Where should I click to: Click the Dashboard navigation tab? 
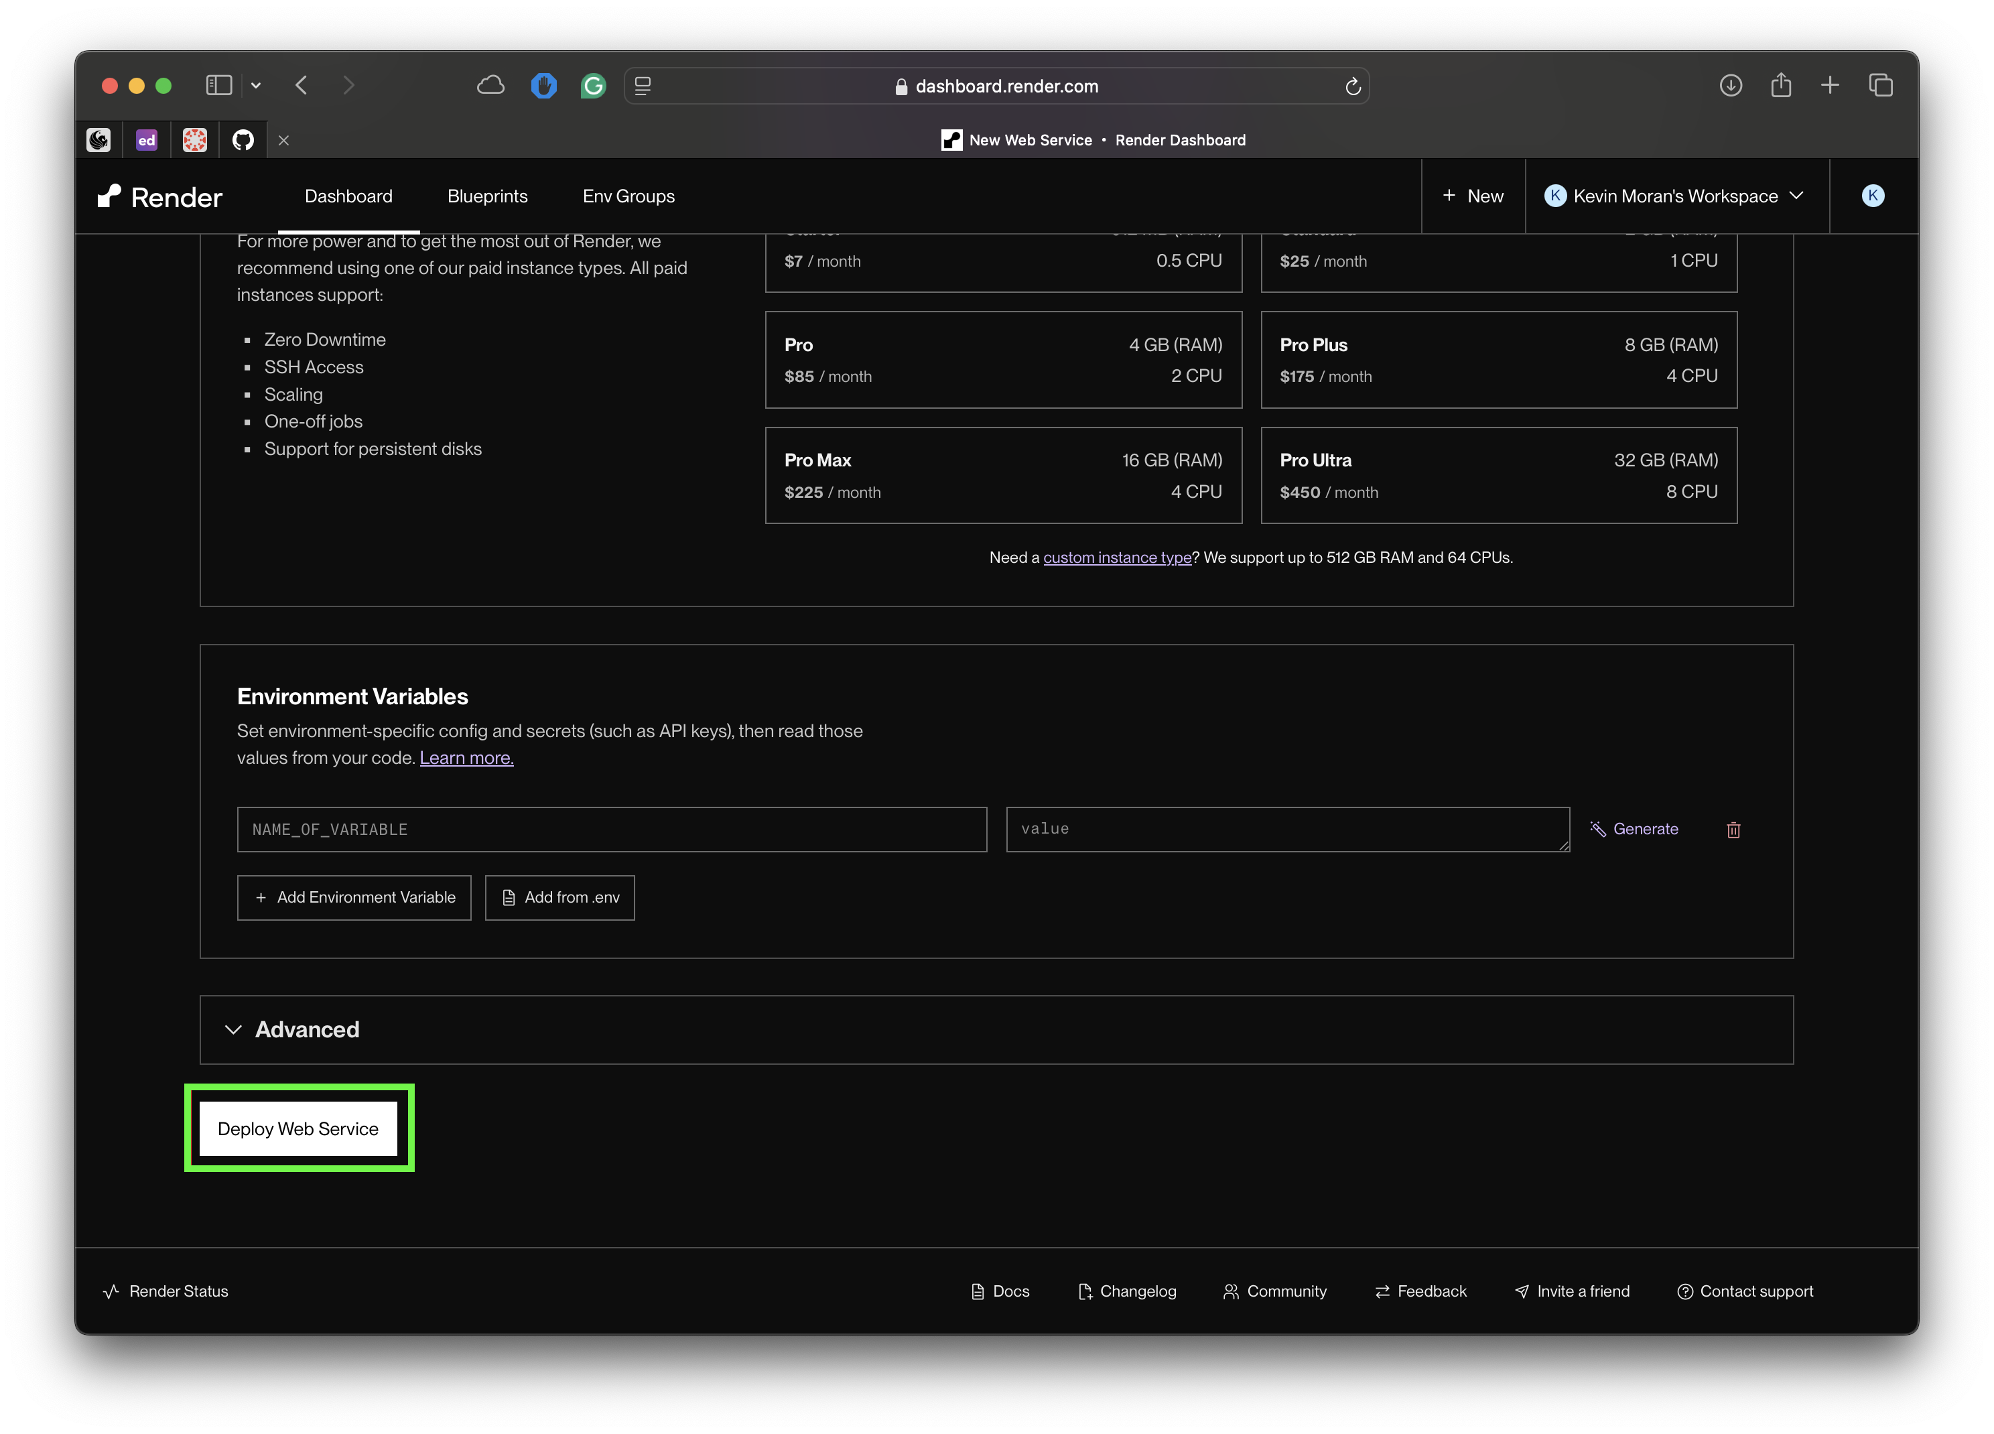tap(347, 195)
